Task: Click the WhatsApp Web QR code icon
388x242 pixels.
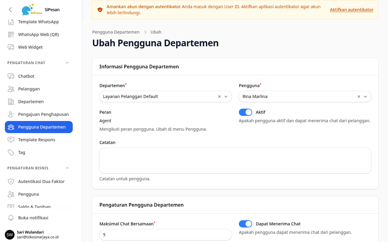Action: click(11, 34)
